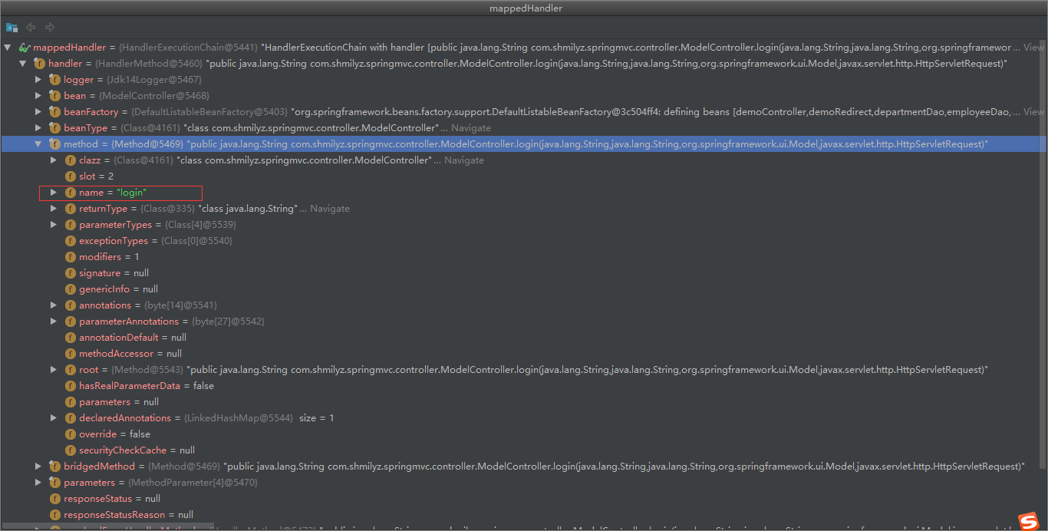Click the field icon beside returnType

pyautogui.click(x=70, y=208)
